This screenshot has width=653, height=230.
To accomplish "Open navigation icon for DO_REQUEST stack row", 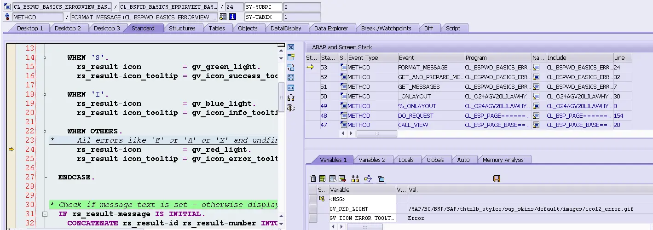I will click(x=536, y=115).
